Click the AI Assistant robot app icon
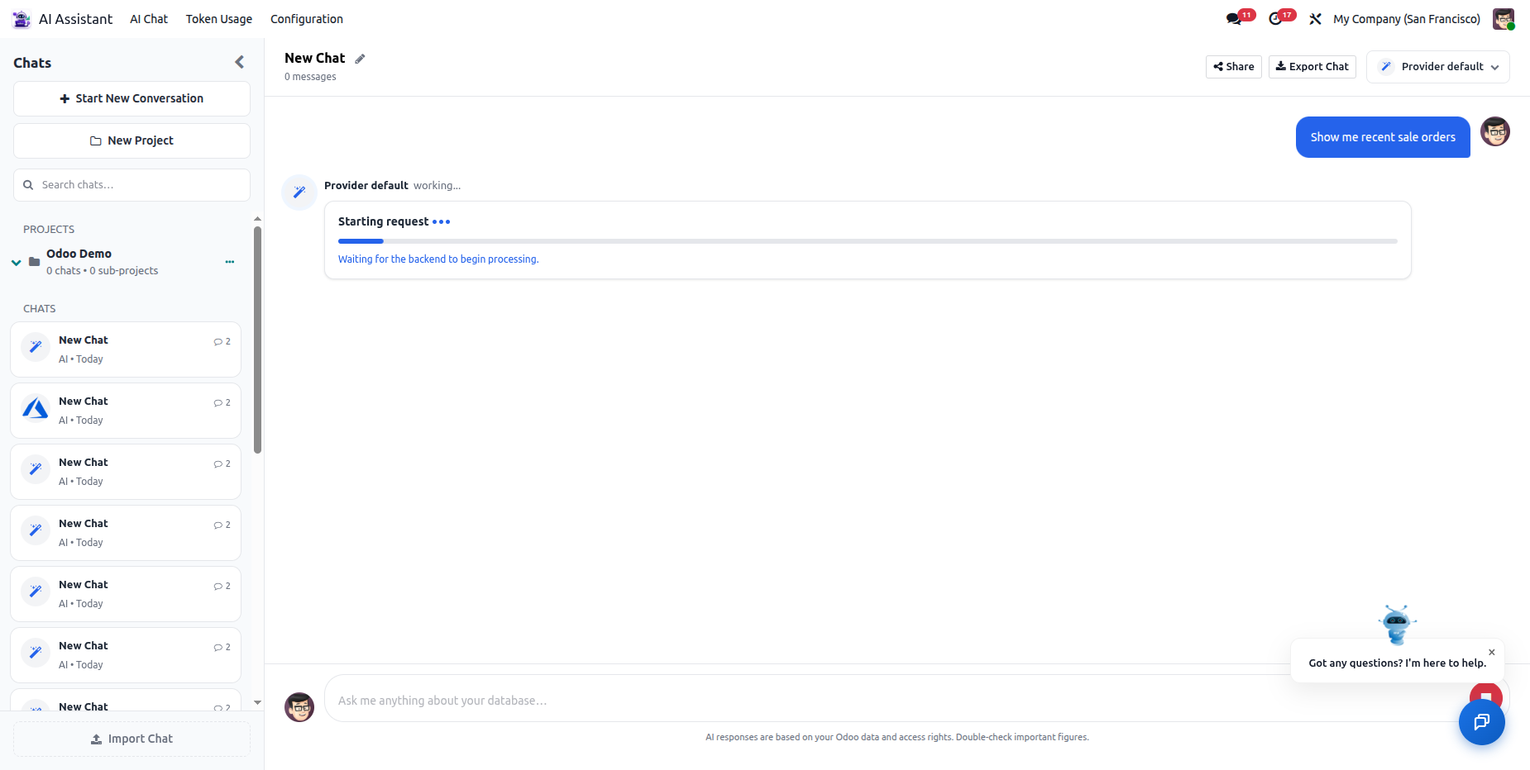Image resolution: width=1530 pixels, height=770 pixels. click(x=22, y=19)
